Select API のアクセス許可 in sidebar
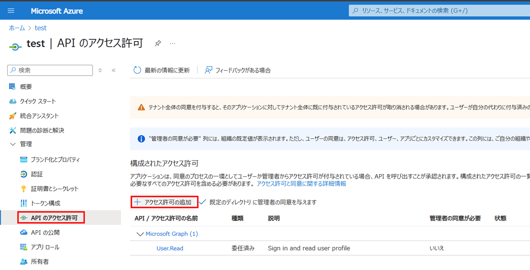This screenshot has height=270, width=530. click(54, 218)
